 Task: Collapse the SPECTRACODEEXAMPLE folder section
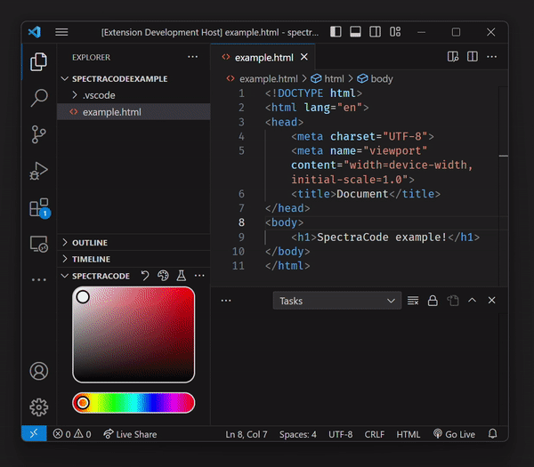[133, 78]
